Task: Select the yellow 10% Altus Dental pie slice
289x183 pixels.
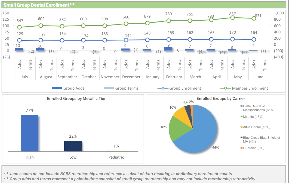Action: [179, 113]
